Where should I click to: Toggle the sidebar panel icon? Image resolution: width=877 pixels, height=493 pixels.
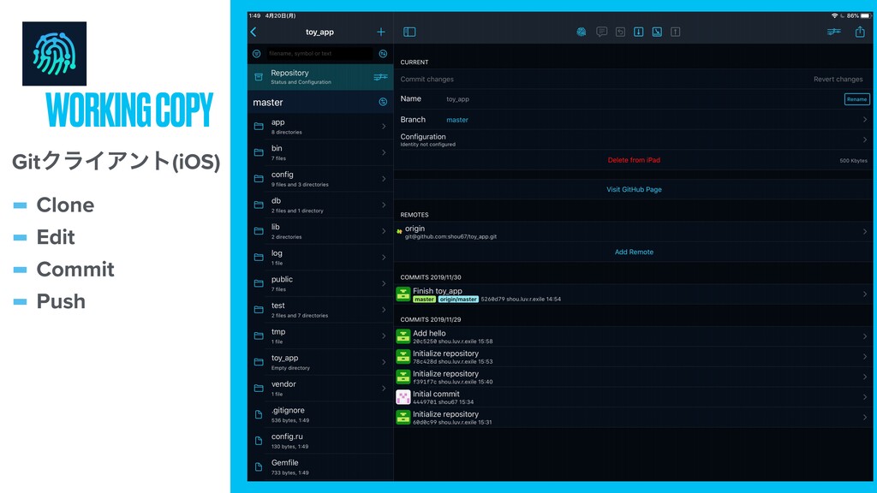(x=409, y=32)
